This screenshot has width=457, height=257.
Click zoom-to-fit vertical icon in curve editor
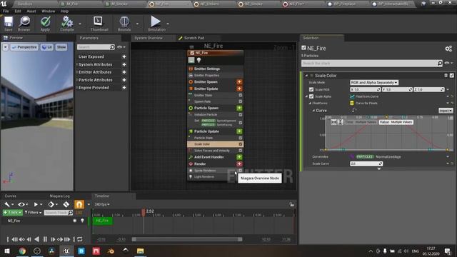tap(340, 122)
